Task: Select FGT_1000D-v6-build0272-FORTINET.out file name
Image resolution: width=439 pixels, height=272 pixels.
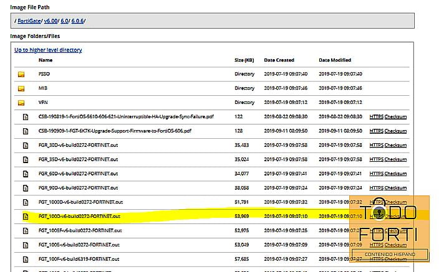Action: coord(80,202)
